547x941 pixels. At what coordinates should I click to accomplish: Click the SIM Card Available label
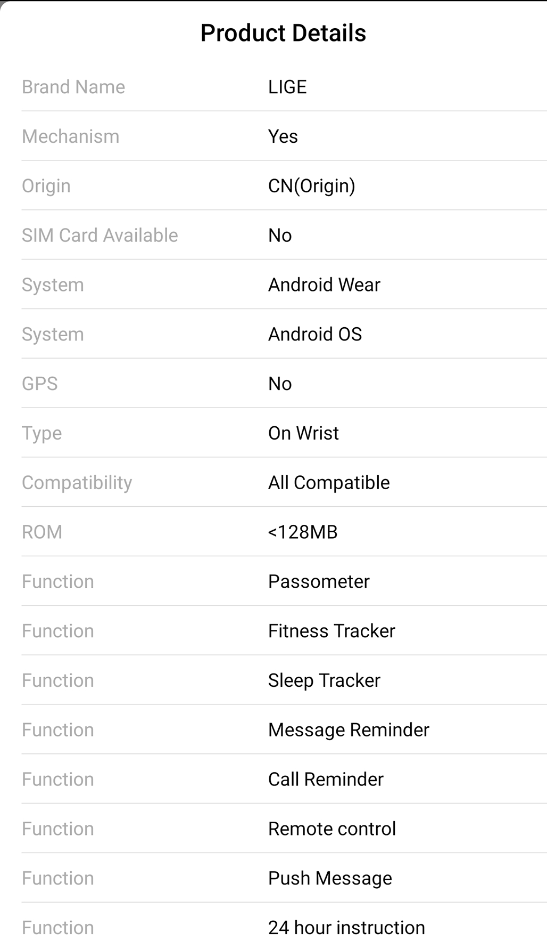point(100,236)
